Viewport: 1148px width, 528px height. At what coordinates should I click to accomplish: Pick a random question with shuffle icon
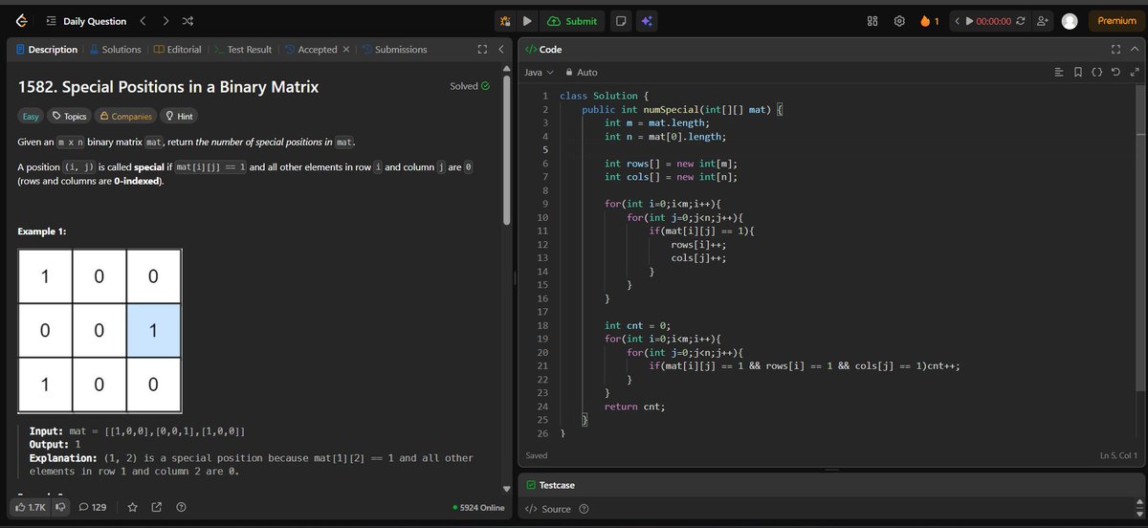188,21
